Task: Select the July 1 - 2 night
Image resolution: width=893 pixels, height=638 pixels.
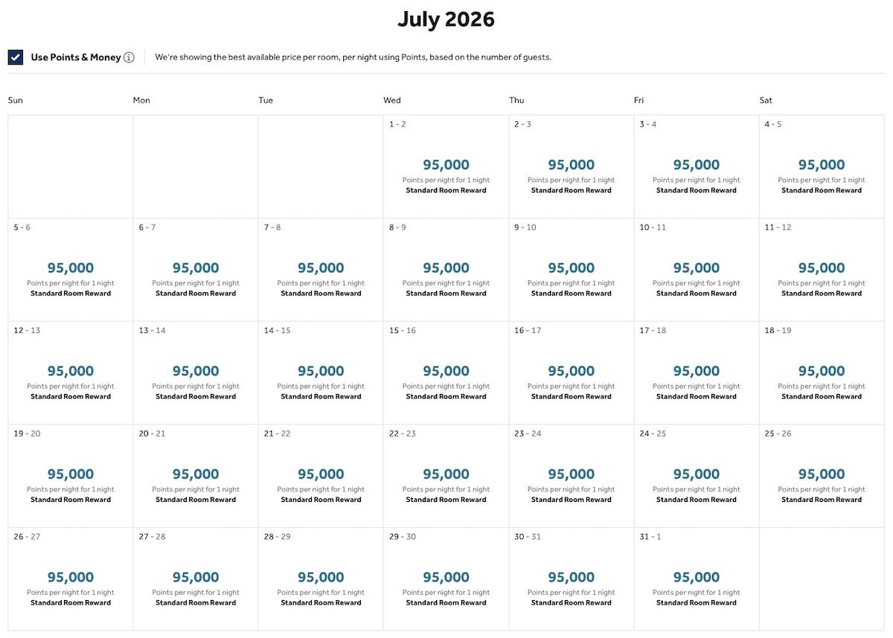Action: coord(446,167)
